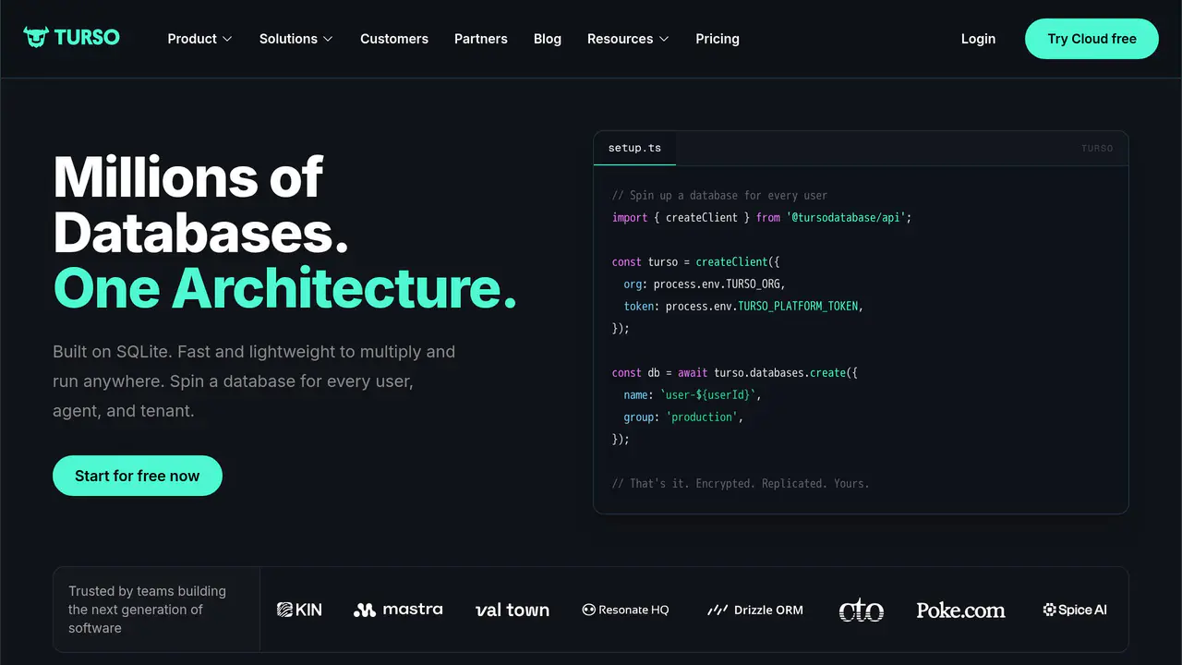This screenshot has width=1182, height=665.
Task: Open the Poke.com logo
Action: (x=960, y=610)
